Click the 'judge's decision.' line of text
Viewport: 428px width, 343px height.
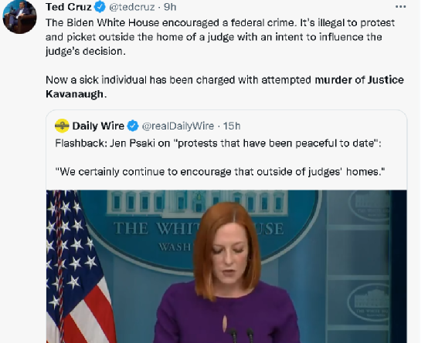86,51
